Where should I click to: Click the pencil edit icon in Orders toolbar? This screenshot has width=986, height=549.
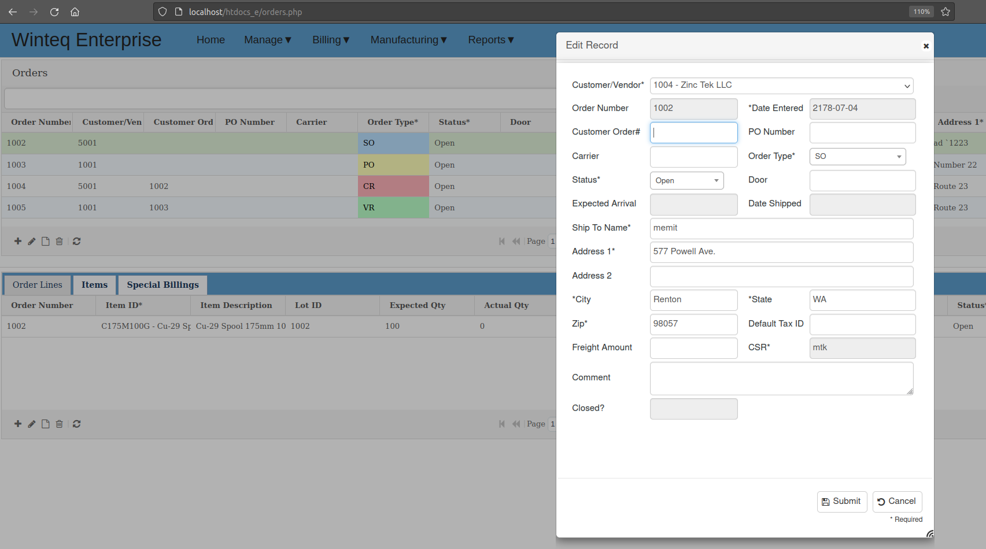[x=32, y=241]
